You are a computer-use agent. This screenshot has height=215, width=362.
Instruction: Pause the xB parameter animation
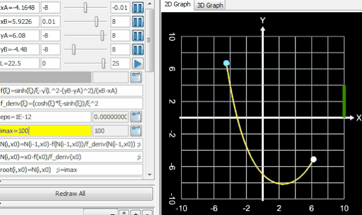(138, 22)
